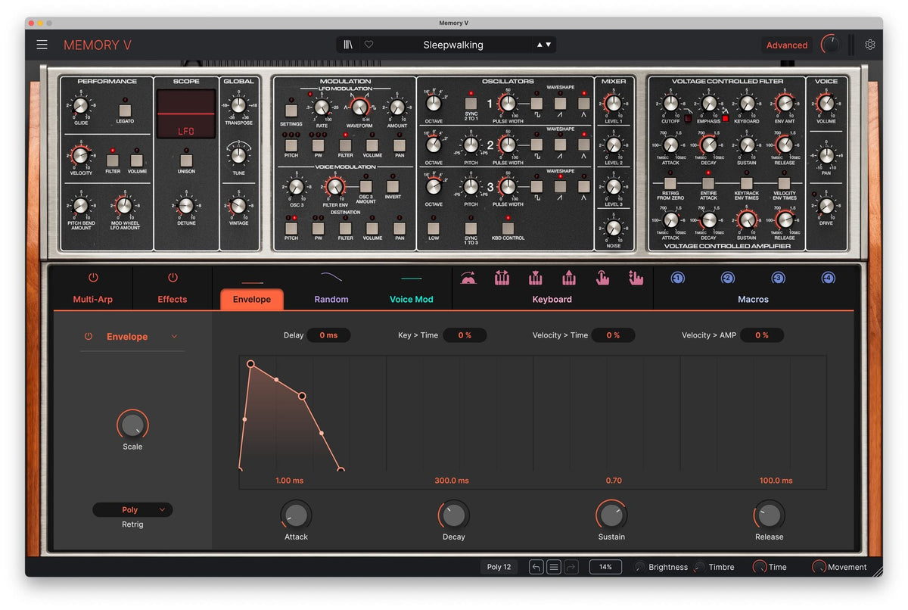Switch to the Random tab

(x=331, y=300)
